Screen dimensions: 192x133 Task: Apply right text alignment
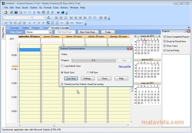point(80,18)
